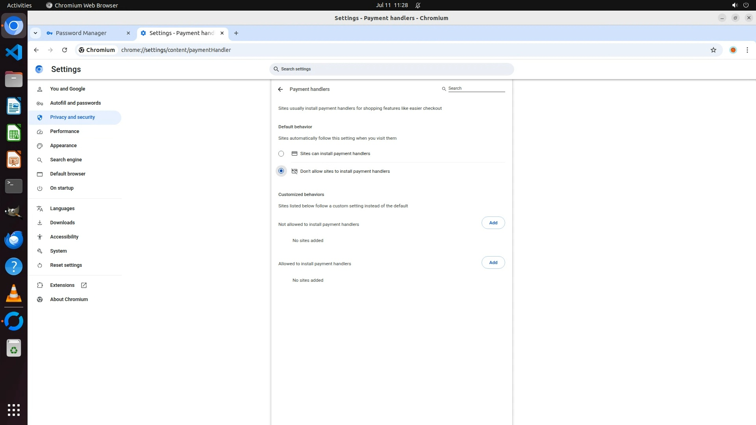Click the back arrow beside Payment handlers
The height and width of the screenshot is (425, 756).
280,89
